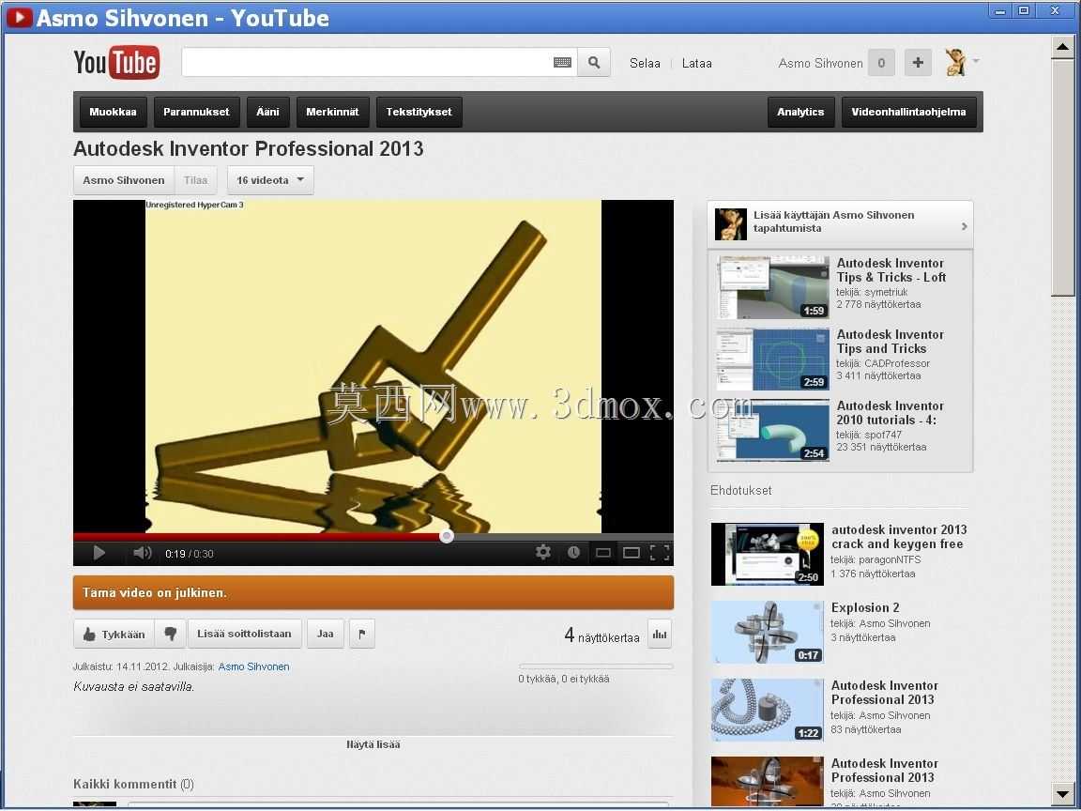Click the Jaa share button
The height and width of the screenshot is (811, 1081).
click(325, 634)
